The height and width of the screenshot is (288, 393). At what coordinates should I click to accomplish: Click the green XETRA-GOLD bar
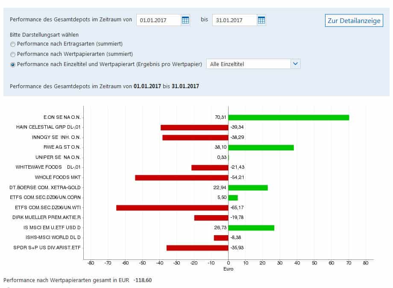click(248, 188)
